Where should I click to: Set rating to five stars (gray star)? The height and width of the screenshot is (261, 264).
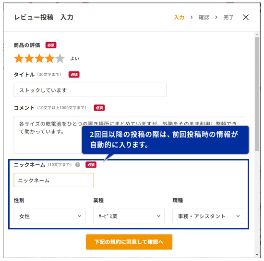pos(60,58)
